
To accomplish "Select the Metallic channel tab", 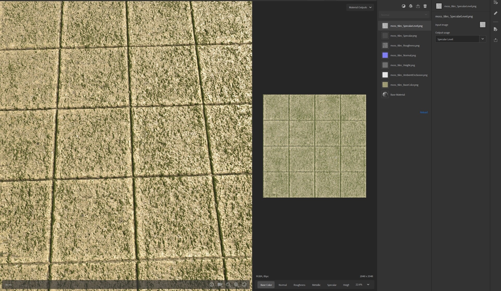I will point(316,285).
